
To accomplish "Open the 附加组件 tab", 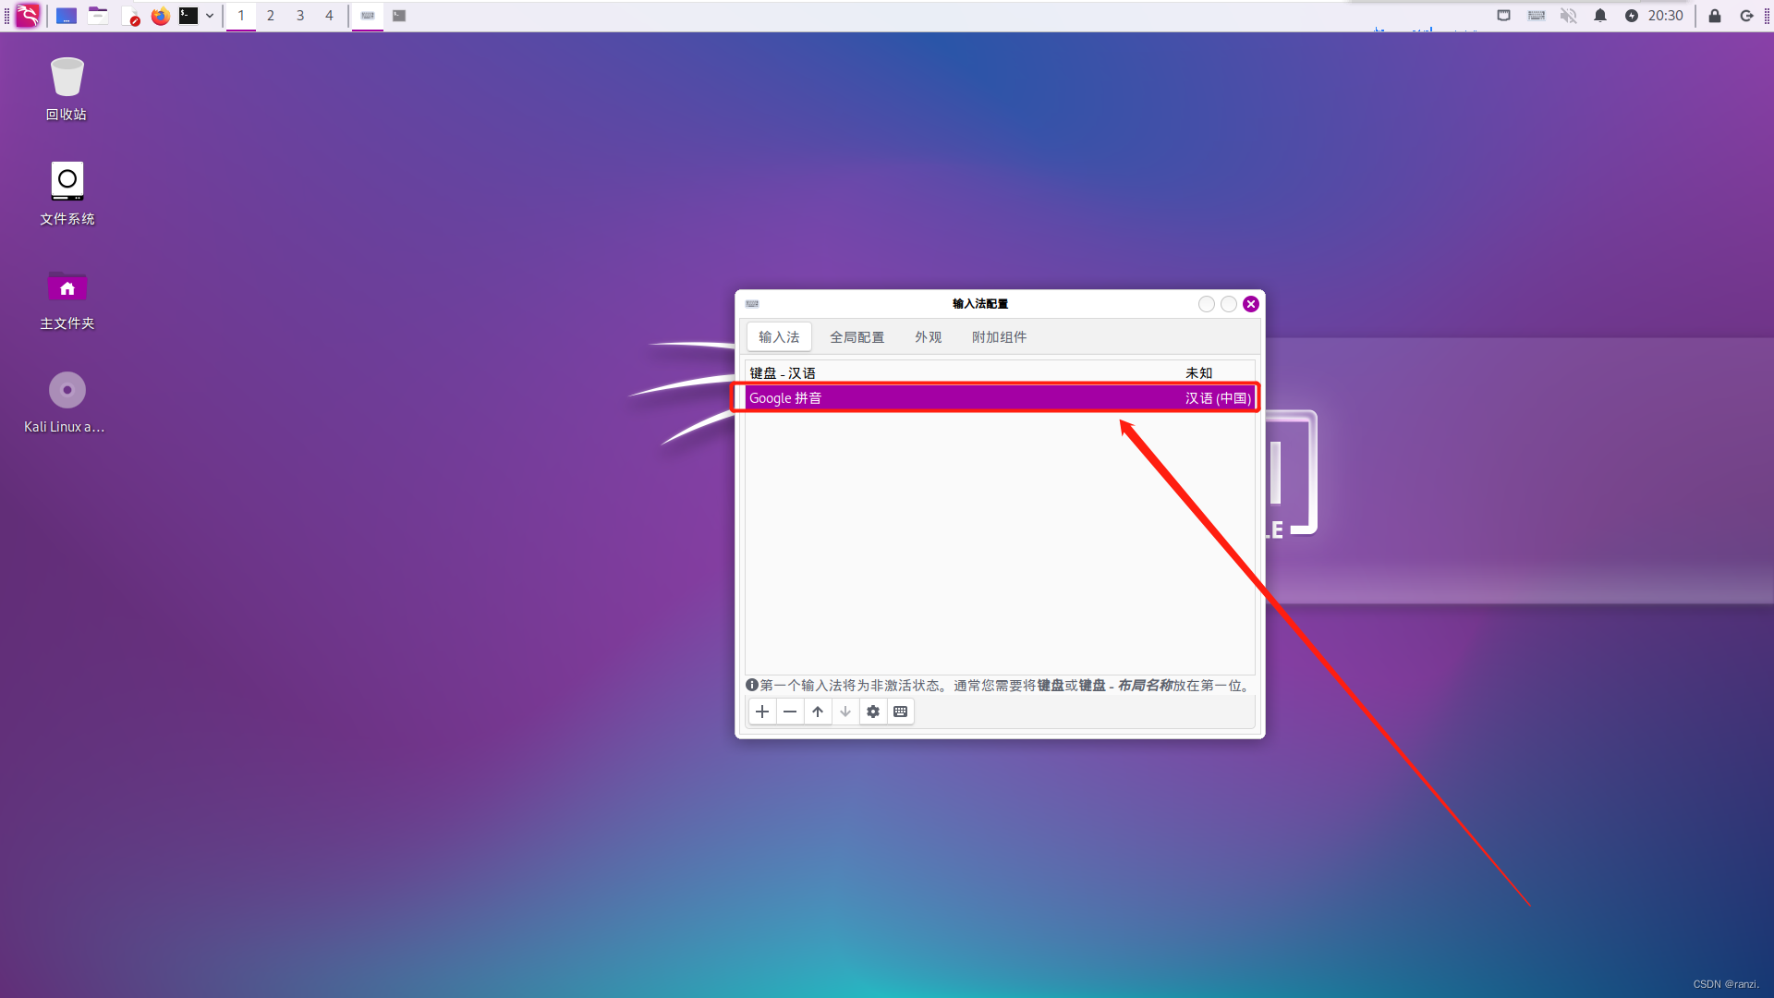I will (x=999, y=337).
